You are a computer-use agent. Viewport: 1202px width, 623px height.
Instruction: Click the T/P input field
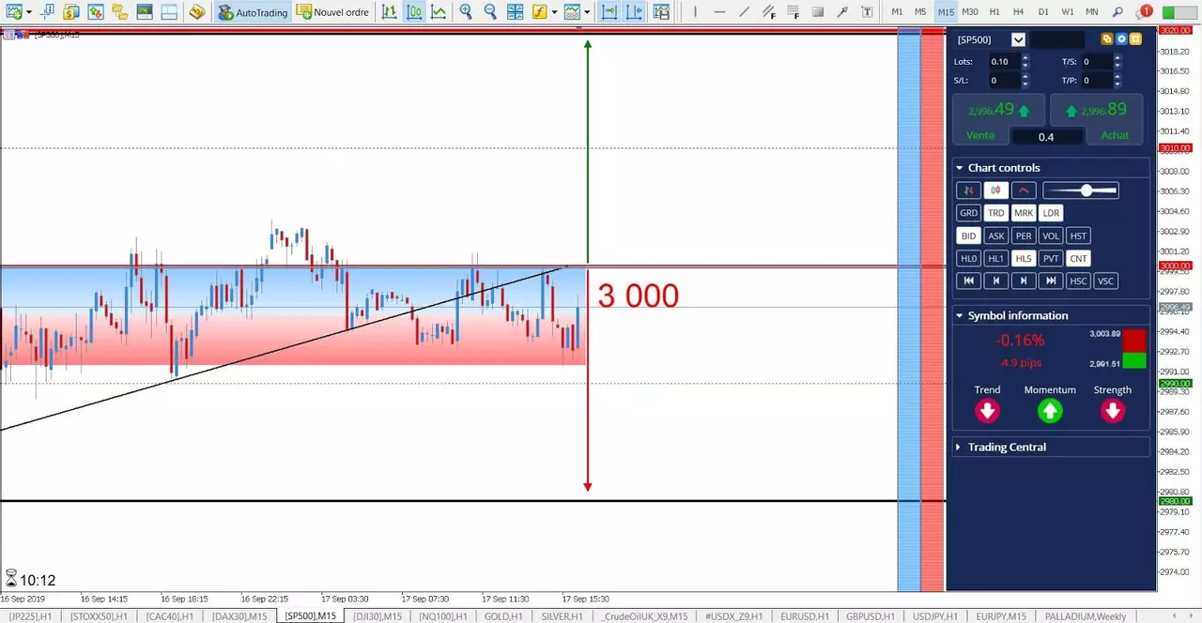tap(1097, 80)
